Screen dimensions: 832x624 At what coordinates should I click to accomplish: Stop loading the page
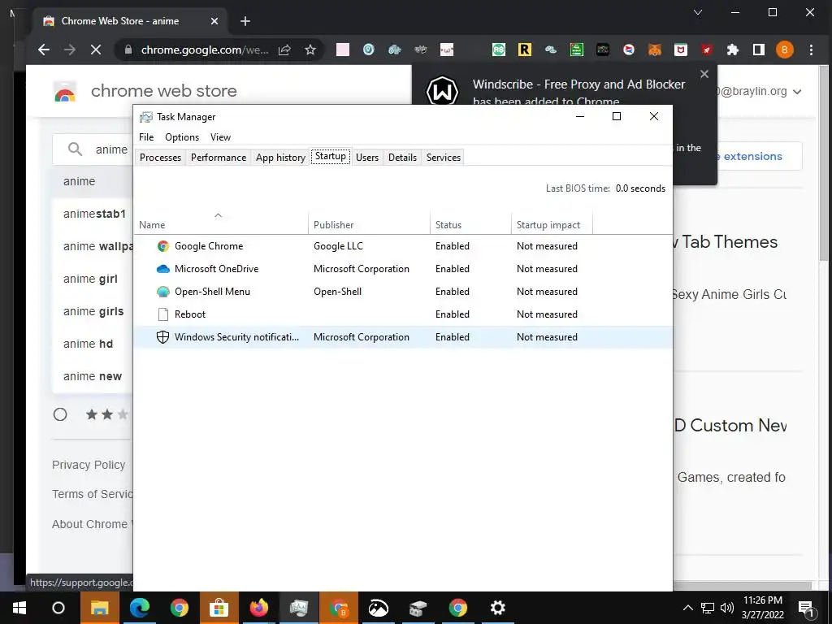point(96,50)
